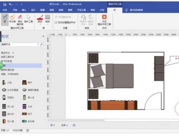Image resolution: width=179 pixels, height=136 pixels.
Task: Click the Save icon in title bar
Action: [5, 5]
